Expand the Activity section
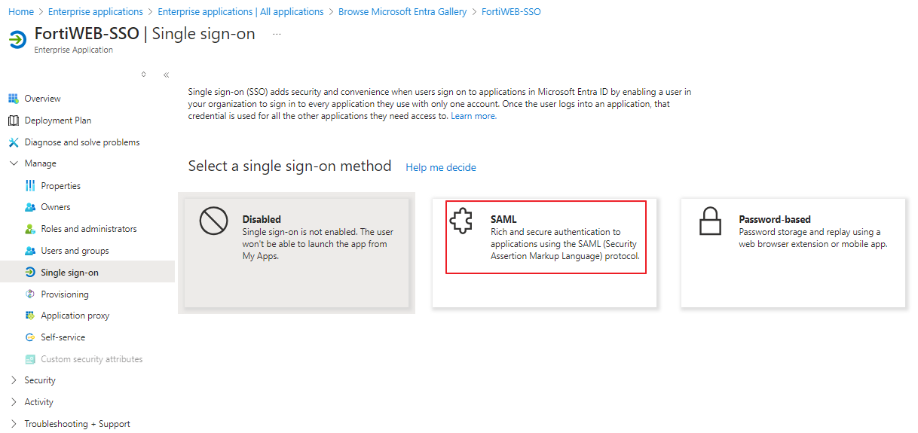 coord(14,402)
